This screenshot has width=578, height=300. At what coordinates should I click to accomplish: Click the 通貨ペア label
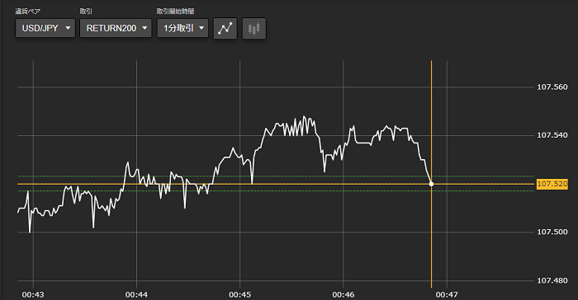pyautogui.click(x=27, y=12)
